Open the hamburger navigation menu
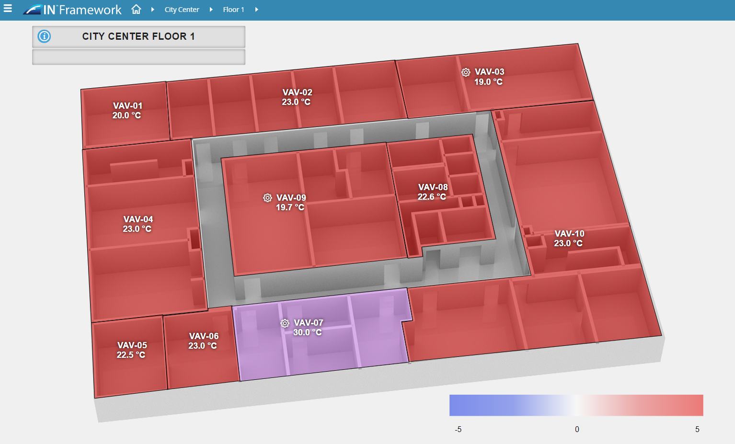This screenshot has height=444, width=735. (x=8, y=8)
